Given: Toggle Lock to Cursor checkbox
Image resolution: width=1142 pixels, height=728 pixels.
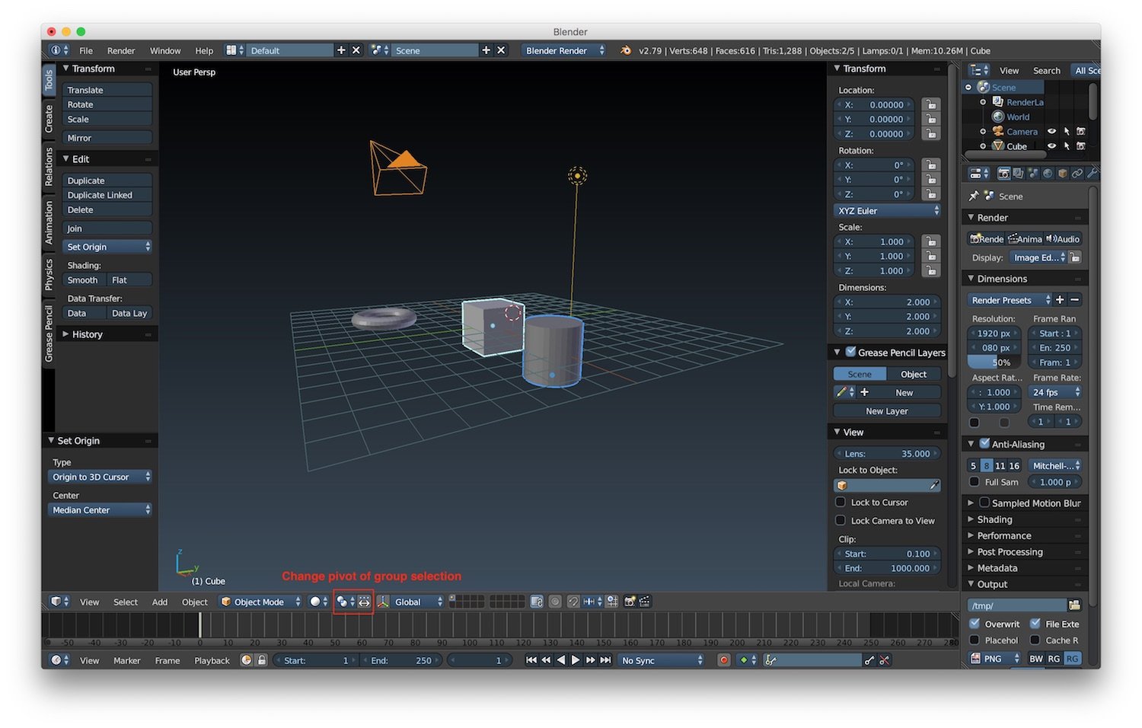Looking at the screenshot, I should click(x=841, y=503).
